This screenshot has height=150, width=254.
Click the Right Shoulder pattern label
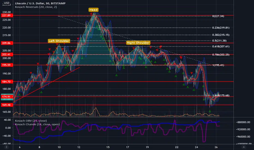click(138, 43)
